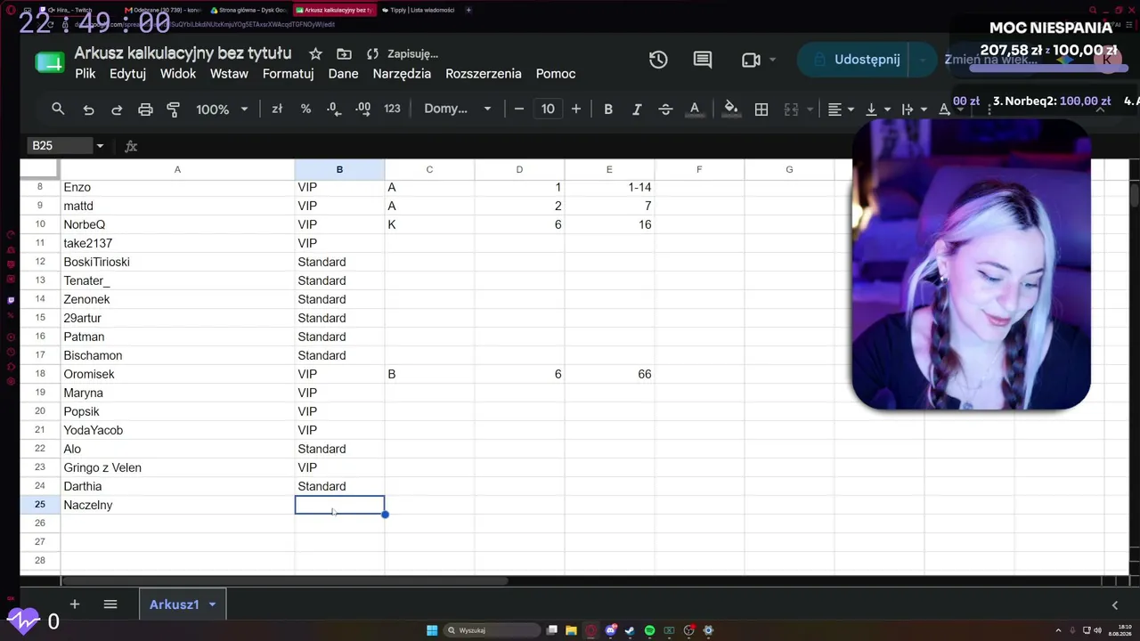1140x641 pixels.
Task: Decrease decimal places
Action: pos(333,109)
